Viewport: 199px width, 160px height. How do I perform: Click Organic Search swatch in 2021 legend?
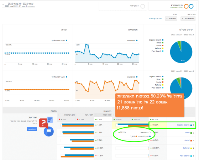pos(163,76)
